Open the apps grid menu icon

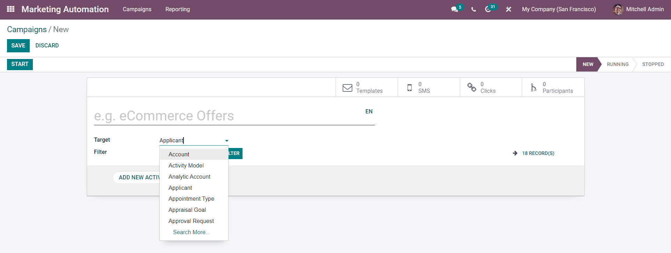pyautogui.click(x=11, y=9)
